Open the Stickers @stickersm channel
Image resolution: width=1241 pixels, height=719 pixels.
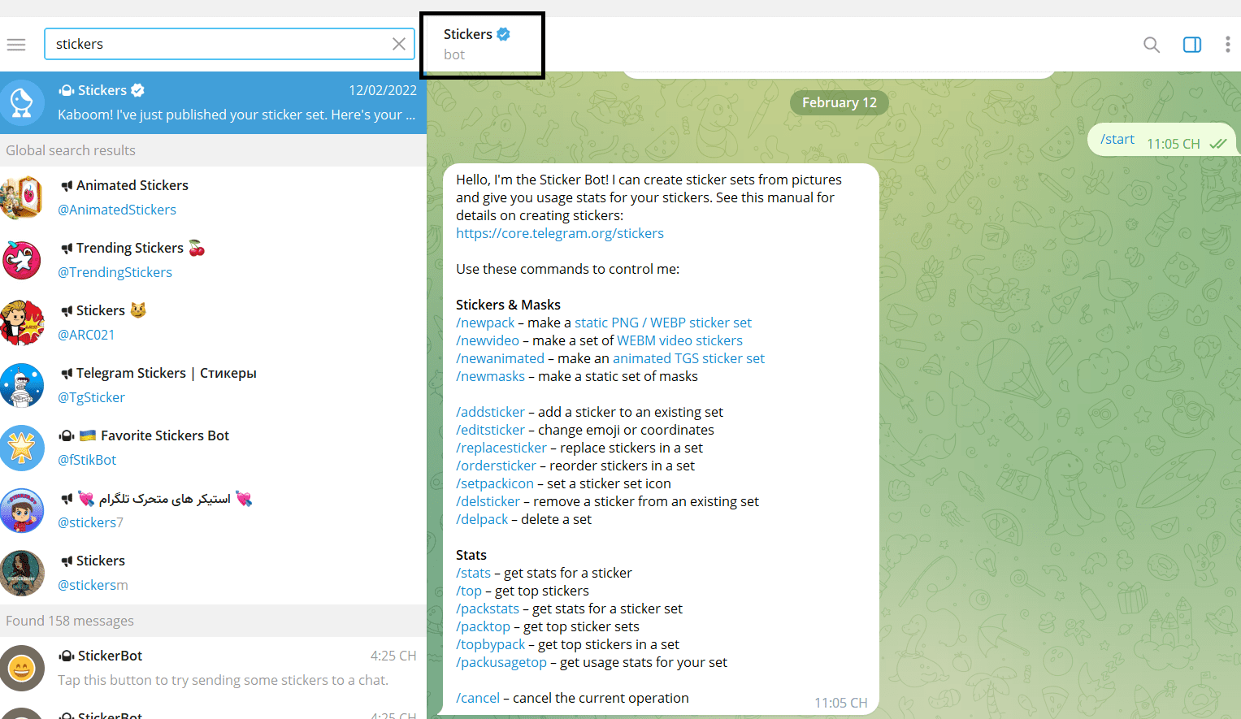[x=213, y=573]
